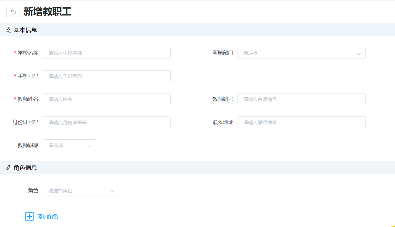Click the 学校名称 field label
This screenshot has height=227, width=395.
[28, 53]
